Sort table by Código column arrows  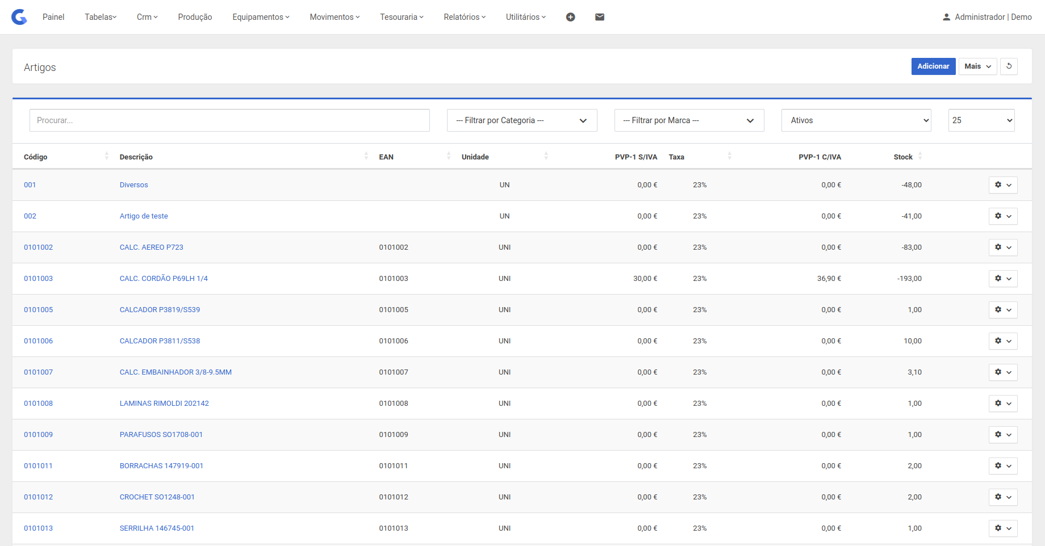(107, 157)
